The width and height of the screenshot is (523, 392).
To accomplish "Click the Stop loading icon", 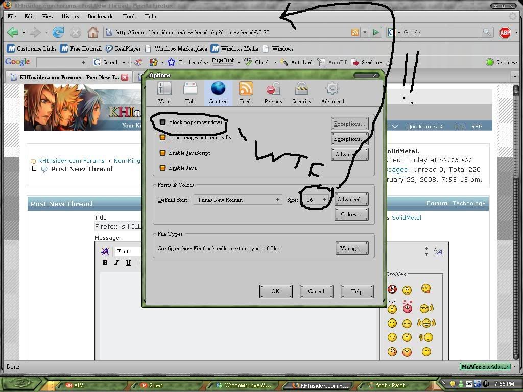I will (76, 32).
